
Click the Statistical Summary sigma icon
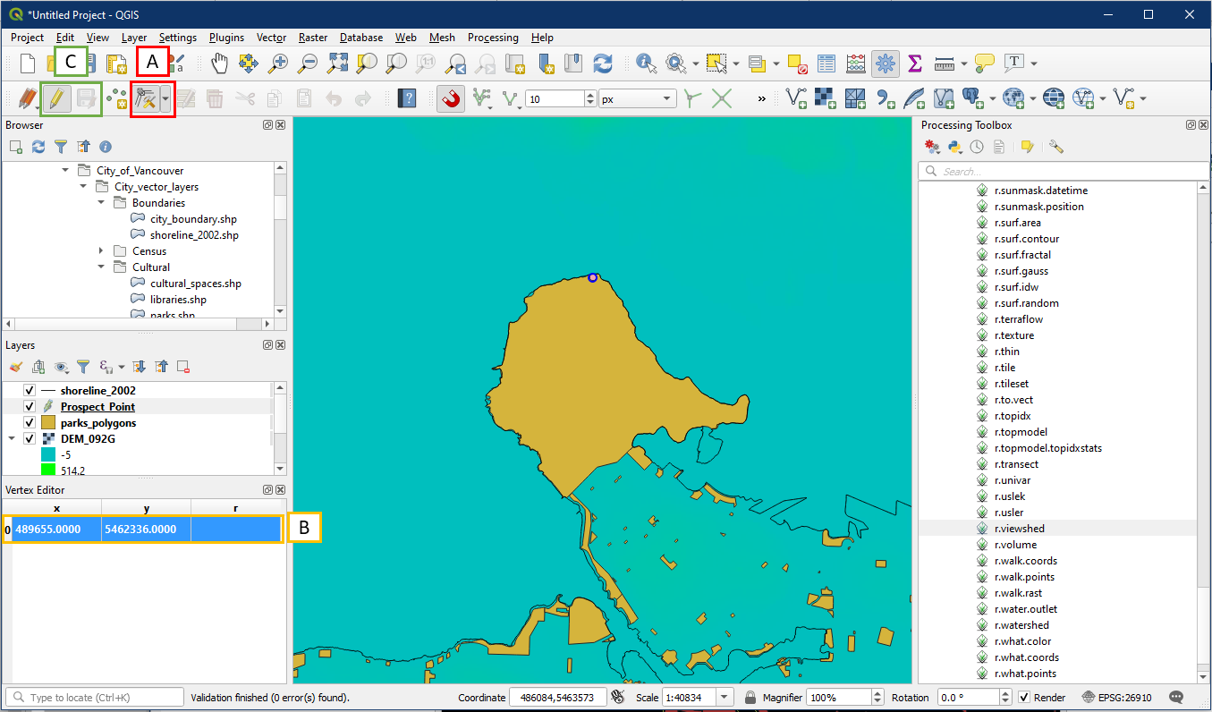click(914, 64)
